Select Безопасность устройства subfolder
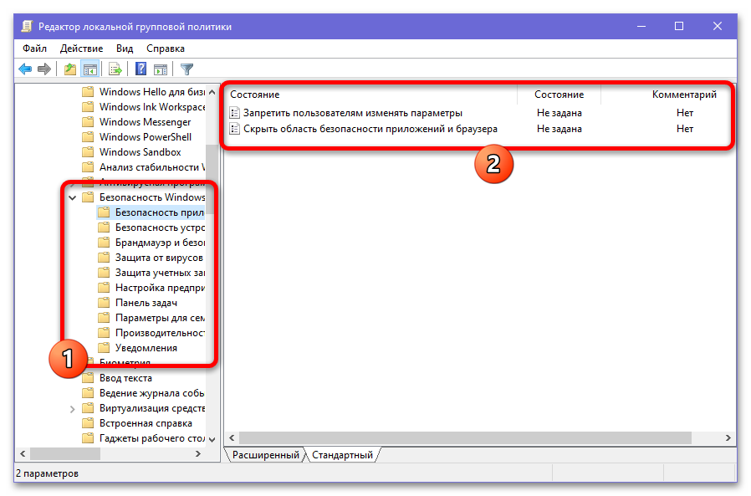 point(160,228)
